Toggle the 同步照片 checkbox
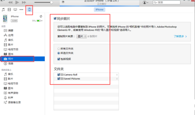This screenshot has height=115, width=195. (55, 19)
